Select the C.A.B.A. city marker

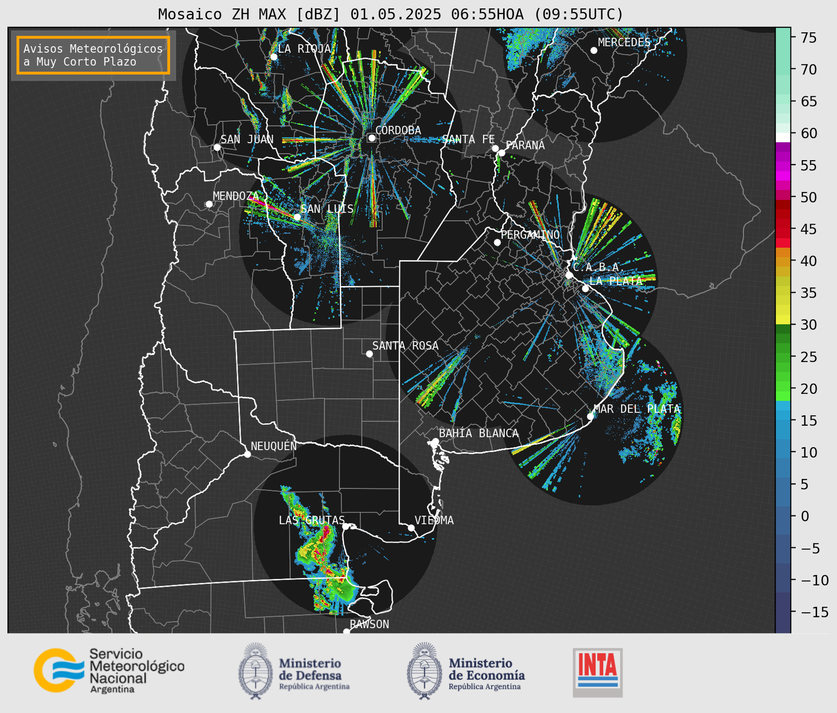pyautogui.click(x=569, y=275)
